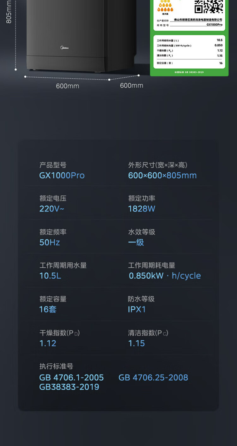Select the GX1000Pro model value in the specs

(x=62, y=176)
